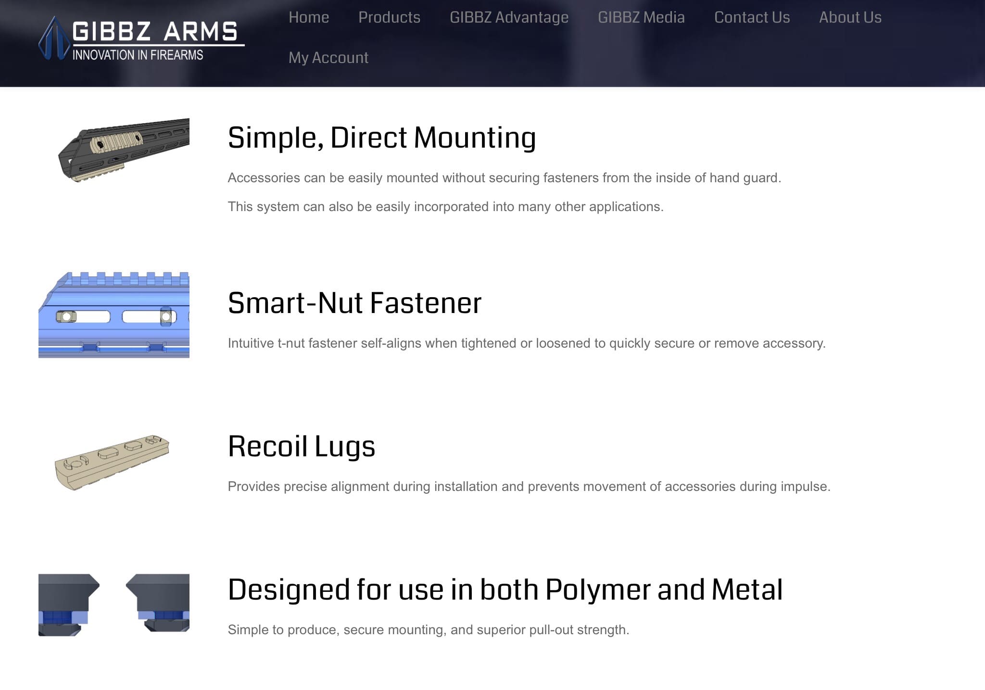Image resolution: width=985 pixels, height=690 pixels.
Task: Click text 'Accessories can be easily mounted' paragraph
Action: 505,178
